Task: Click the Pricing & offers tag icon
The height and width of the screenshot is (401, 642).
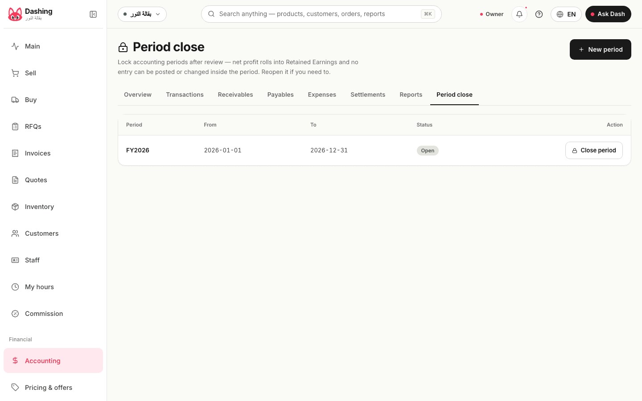Action: (15, 388)
